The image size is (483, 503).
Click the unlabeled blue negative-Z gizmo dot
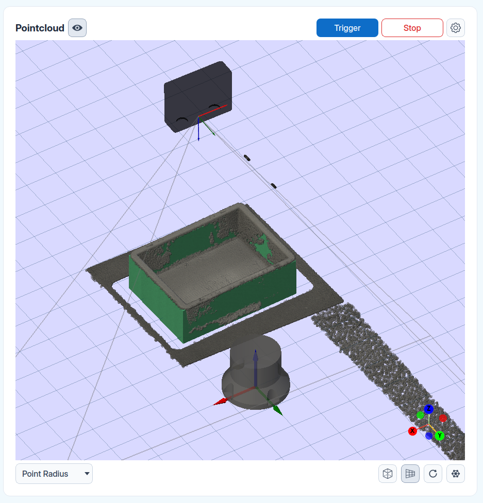coord(429,436)
